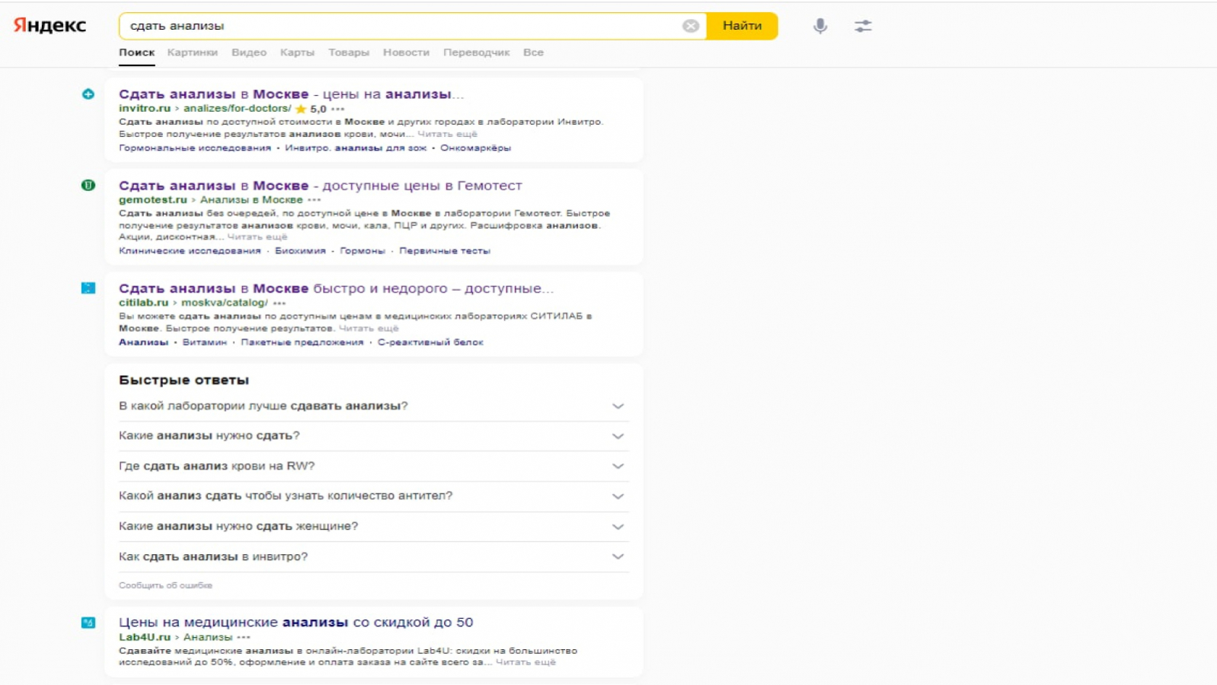Click the gemotest.ru site favicon
The width and height of the screenshot is (1217, 685).
coord(88,185)
